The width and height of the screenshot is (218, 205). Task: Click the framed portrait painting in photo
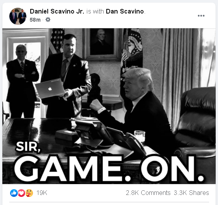coord(102,44)
